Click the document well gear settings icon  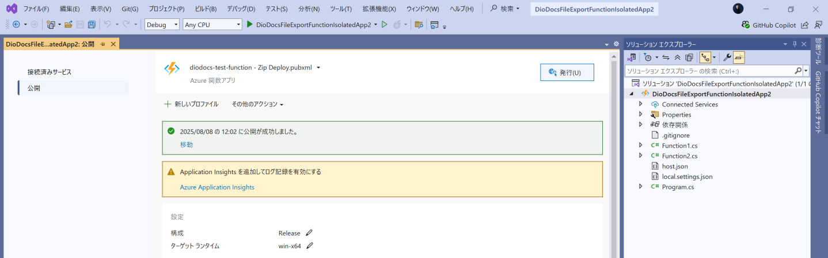616,44
